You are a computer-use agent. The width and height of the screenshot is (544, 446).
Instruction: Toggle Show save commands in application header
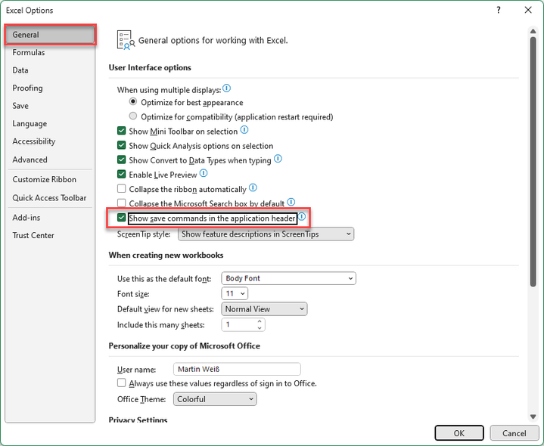point(121,218)
